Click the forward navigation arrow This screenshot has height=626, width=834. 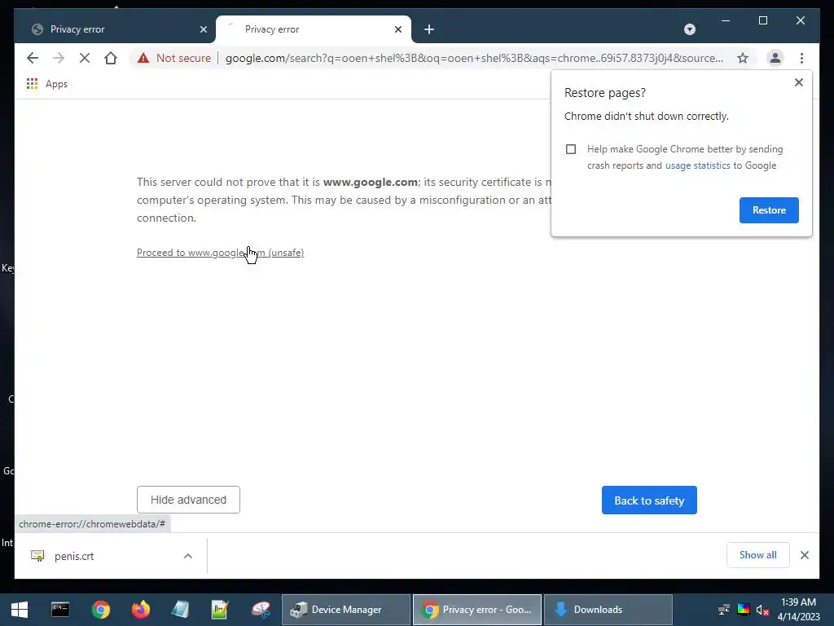pos(59,58)
